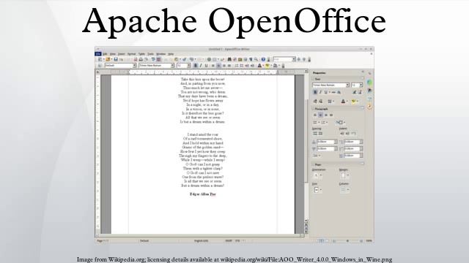
Task: Open sidebar font name dropdown
Action: pos(347,85)
